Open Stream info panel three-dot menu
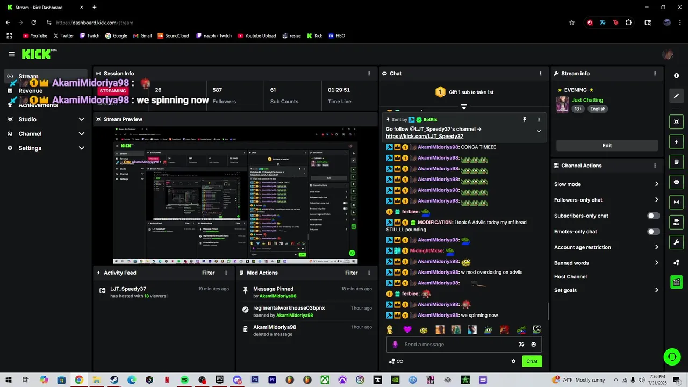 (655, 74)
